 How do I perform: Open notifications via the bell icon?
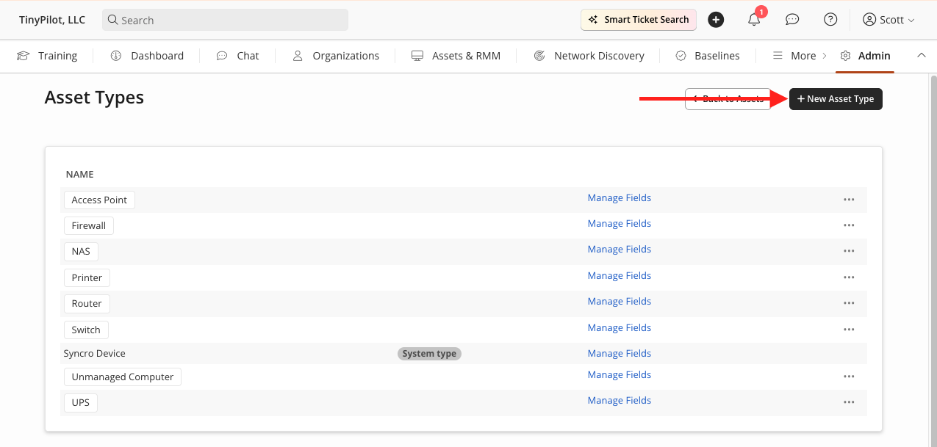pos(753,20)
